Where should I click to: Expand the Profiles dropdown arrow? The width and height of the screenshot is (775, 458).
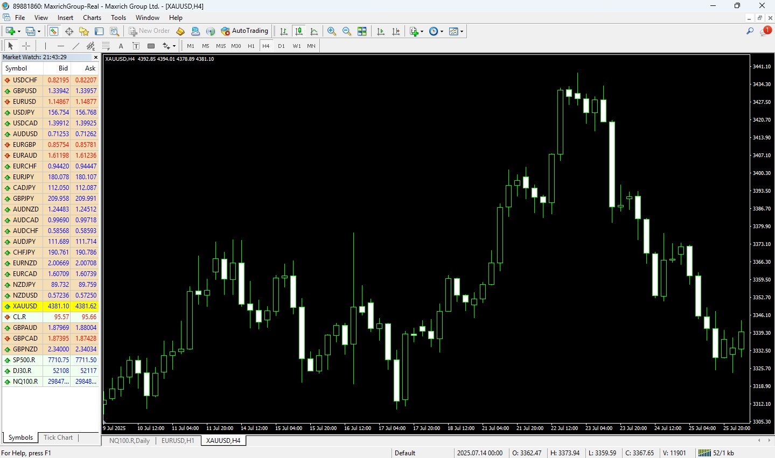tap(39, 31)
